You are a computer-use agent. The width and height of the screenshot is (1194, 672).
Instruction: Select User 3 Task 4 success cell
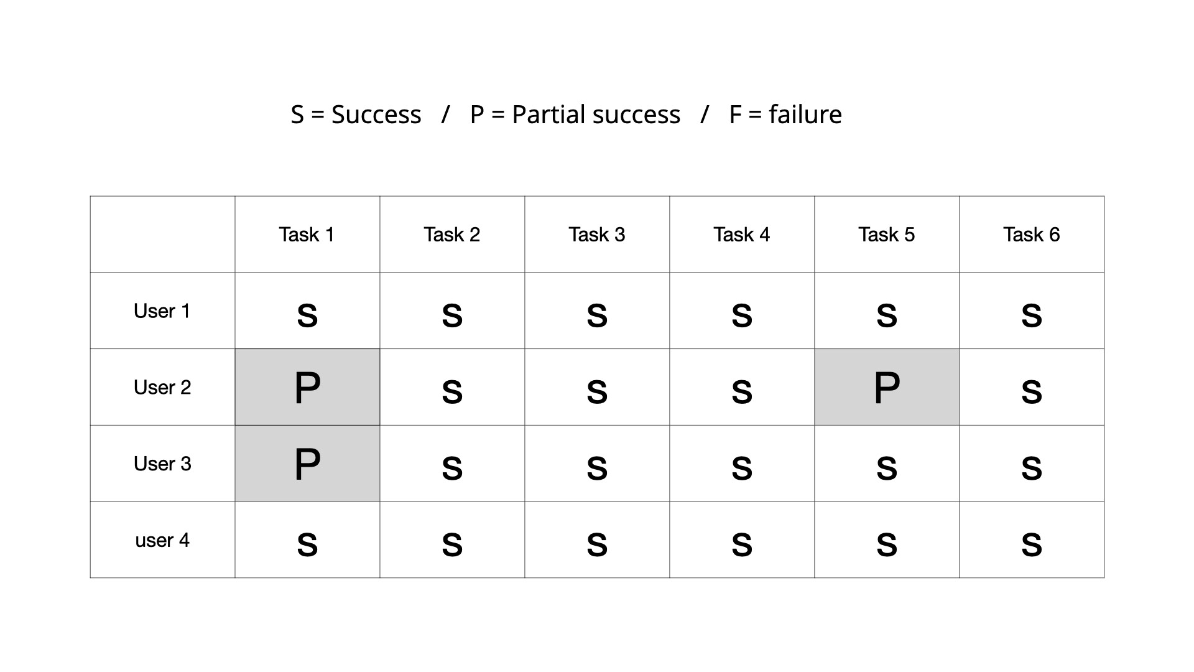coord(742,464)
